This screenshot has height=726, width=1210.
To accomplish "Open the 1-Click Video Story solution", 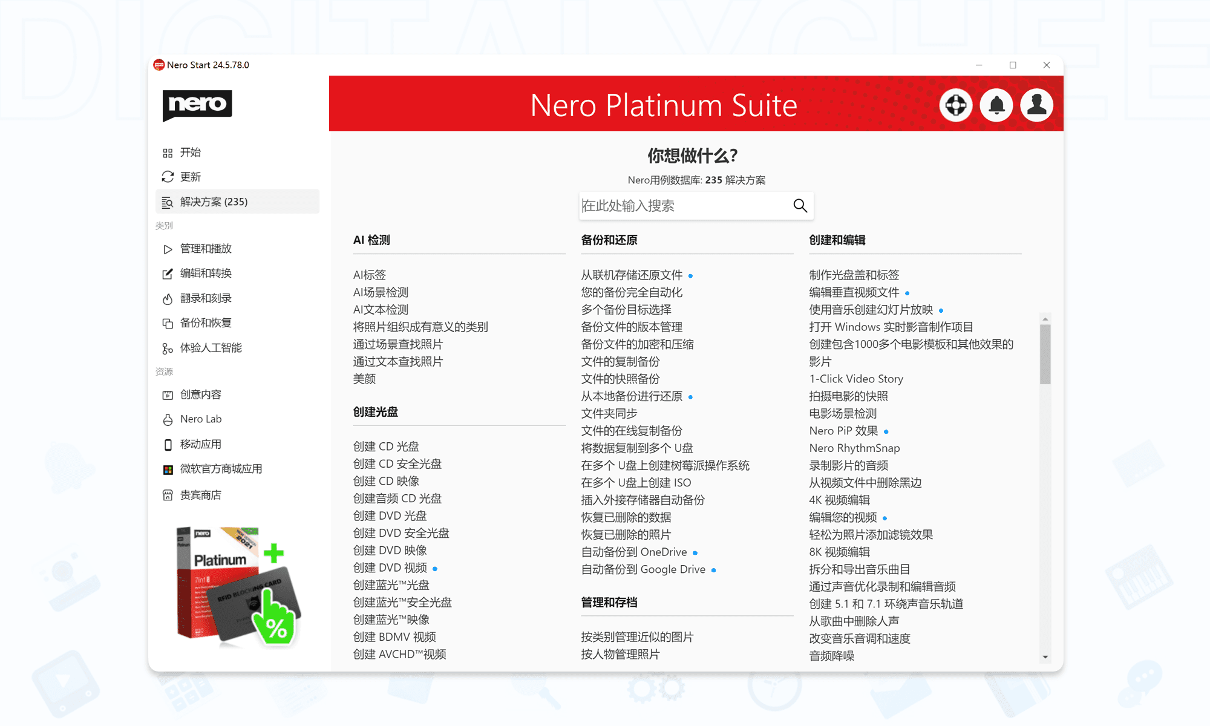I will [855, 379].
